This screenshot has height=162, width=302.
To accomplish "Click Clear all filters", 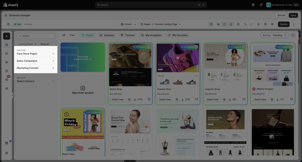I will tap(45, 44).
